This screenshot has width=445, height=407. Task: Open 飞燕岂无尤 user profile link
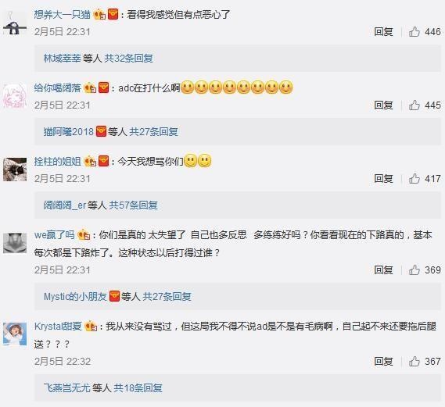point(67,387)
